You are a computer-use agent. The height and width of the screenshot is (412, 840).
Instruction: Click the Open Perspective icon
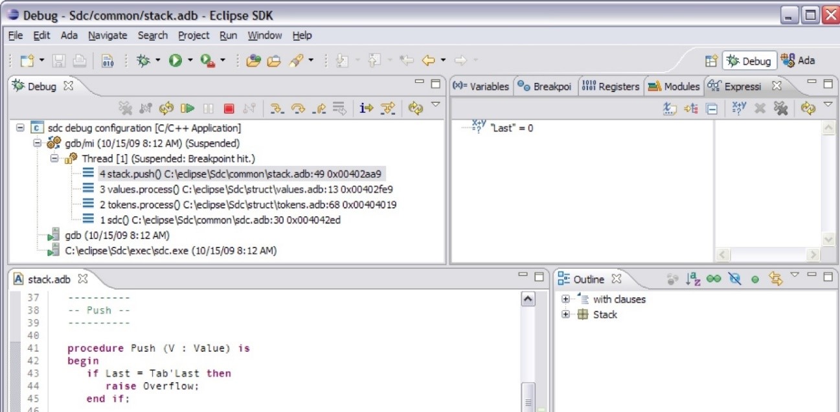click(x=711, y=61)
